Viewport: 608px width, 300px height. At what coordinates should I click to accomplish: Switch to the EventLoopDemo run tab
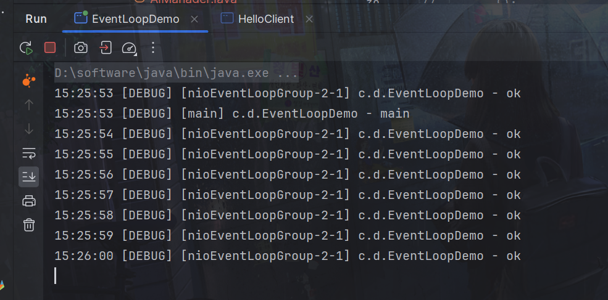[x=135, y=19]
